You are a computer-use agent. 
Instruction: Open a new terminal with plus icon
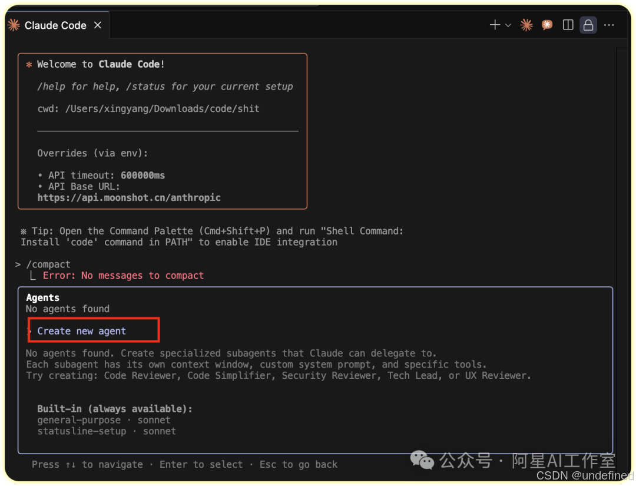point(495,25)
